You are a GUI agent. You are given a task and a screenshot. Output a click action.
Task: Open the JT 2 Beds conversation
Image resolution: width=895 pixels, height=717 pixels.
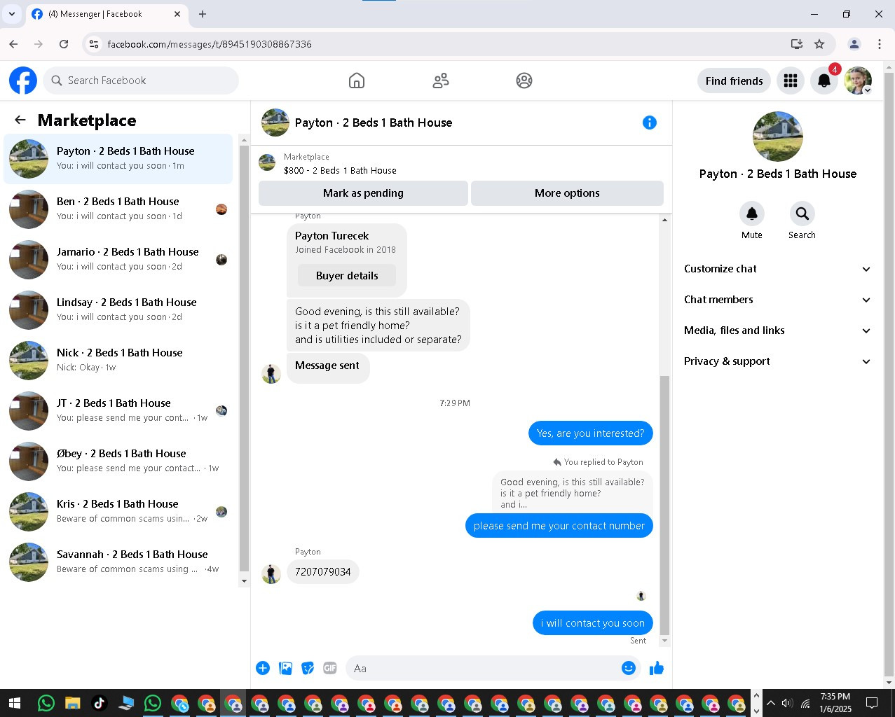118,411
